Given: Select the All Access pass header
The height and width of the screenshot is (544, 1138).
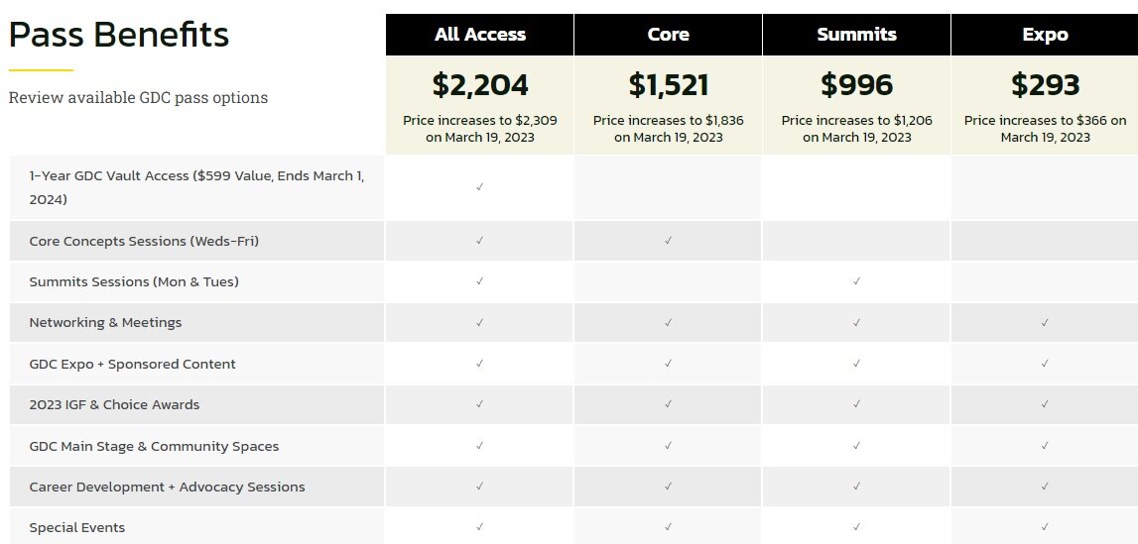Looking at the screenshot, I should [480, 35].
